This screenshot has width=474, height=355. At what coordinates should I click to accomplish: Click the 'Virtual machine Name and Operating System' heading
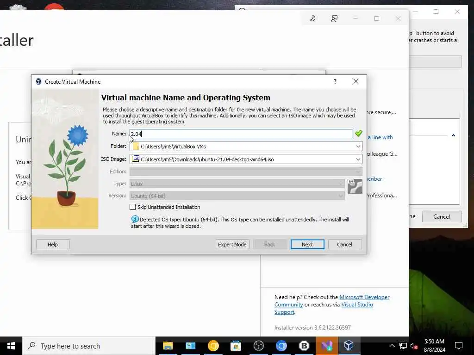point(186,98)
